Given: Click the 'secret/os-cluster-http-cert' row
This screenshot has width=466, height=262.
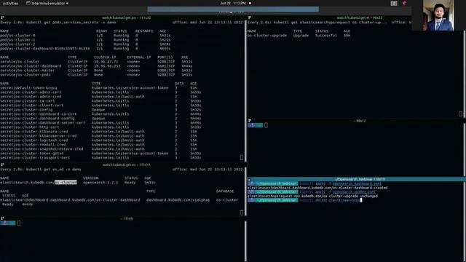Looking at the screenshot, I should point(100,127).
